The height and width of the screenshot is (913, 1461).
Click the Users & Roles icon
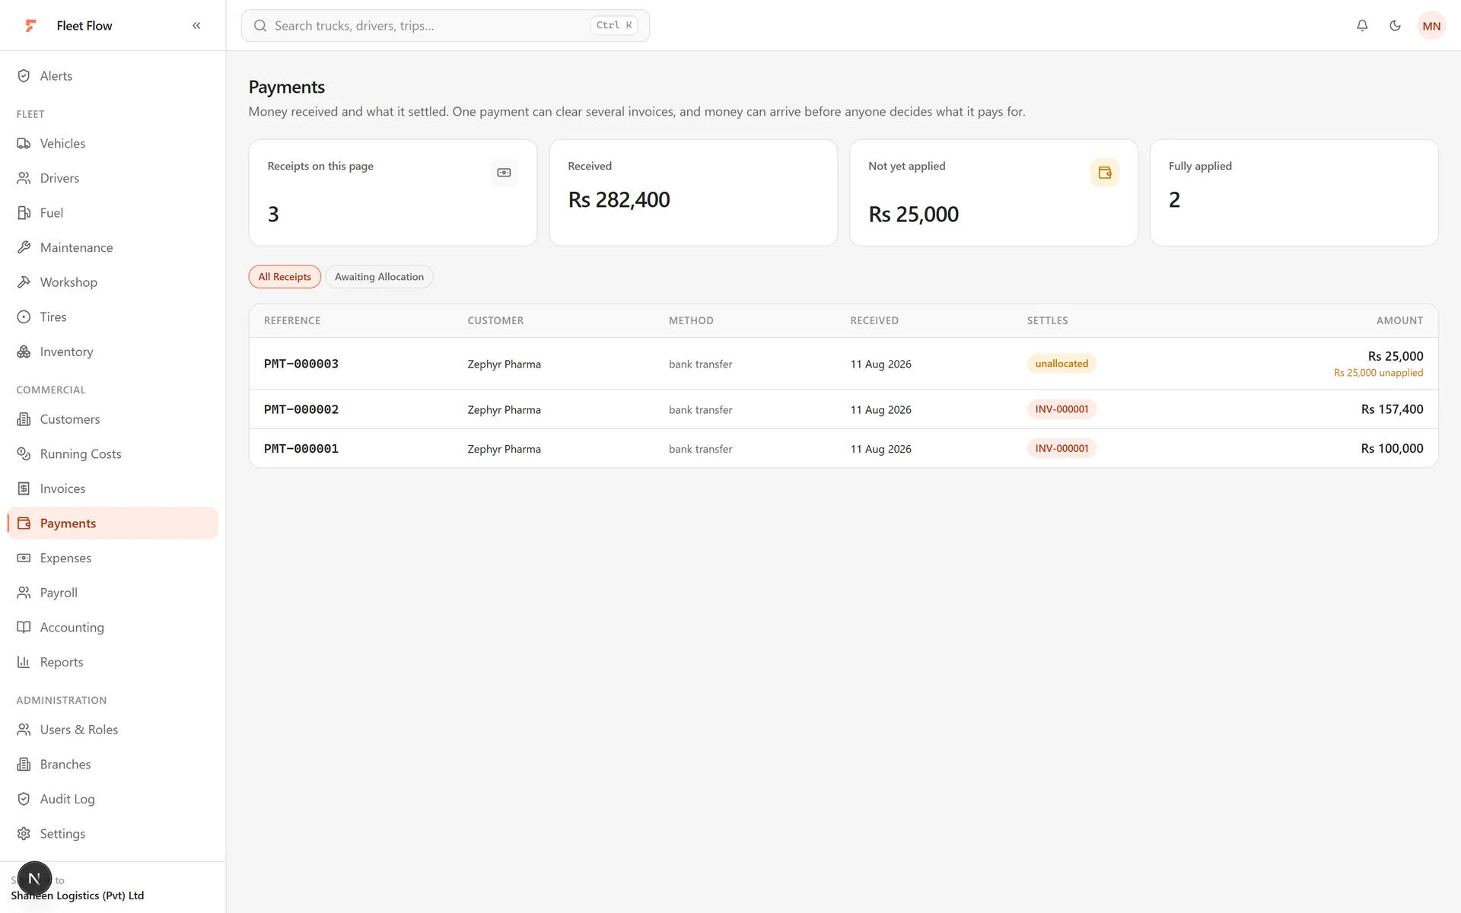coord(24,730)
